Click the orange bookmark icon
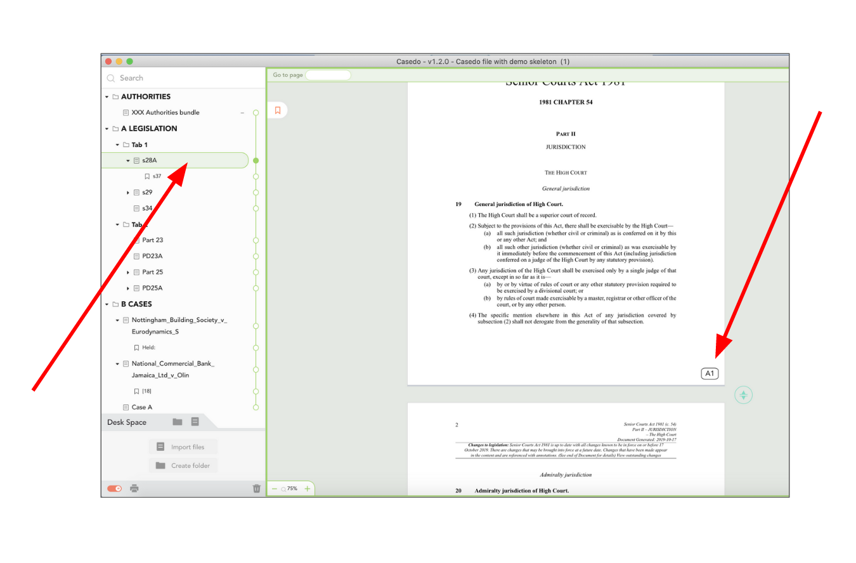 coord(277,110)
